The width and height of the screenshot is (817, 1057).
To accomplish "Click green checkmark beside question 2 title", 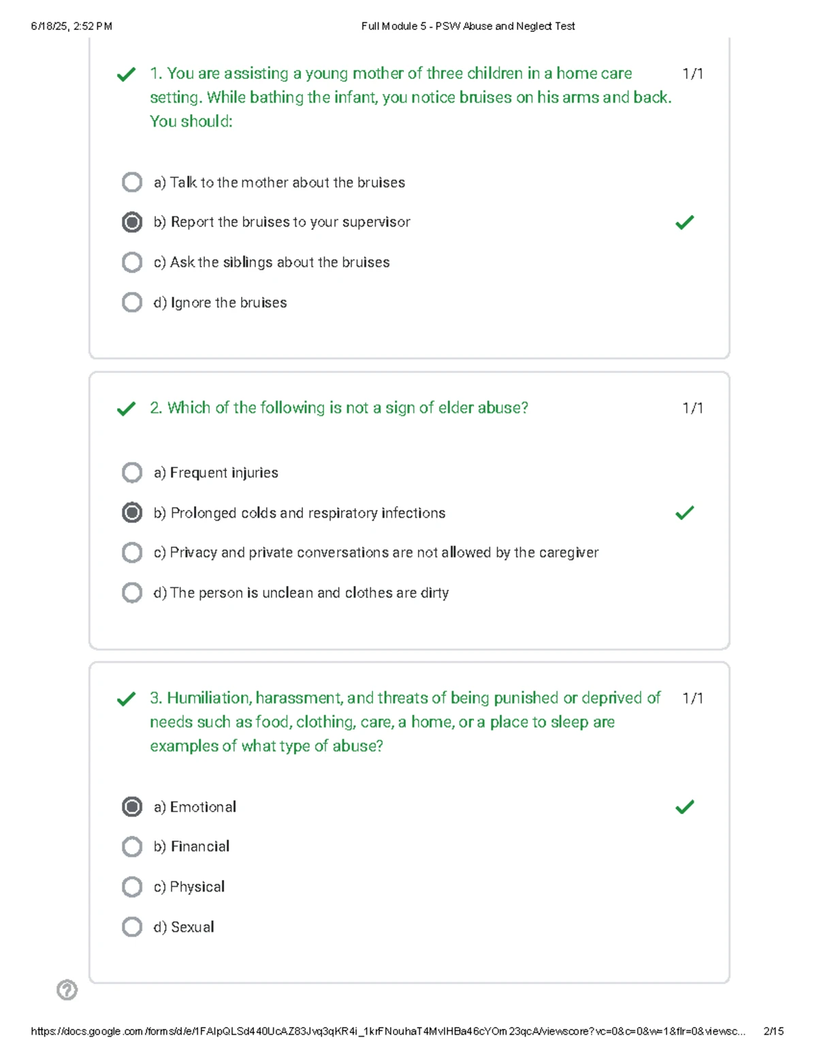I will pyautogui.click(x=126, y=408).
